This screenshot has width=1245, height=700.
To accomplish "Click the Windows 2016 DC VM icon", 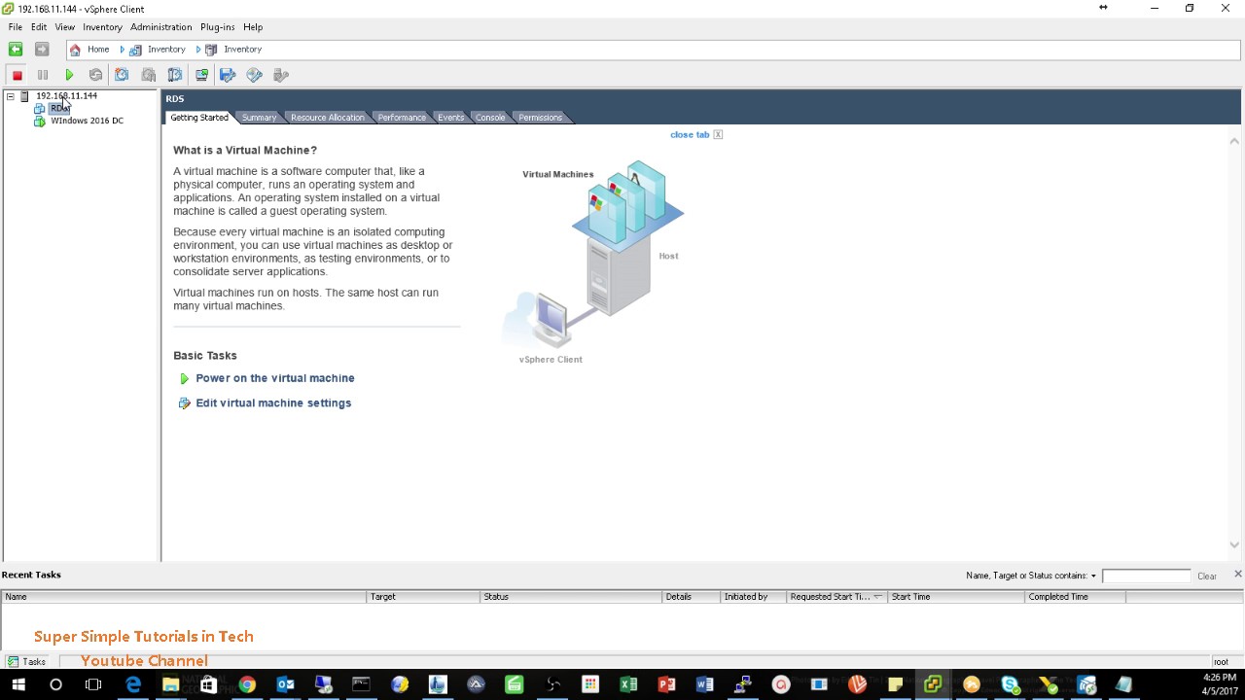I will click(x=40, y=122).
